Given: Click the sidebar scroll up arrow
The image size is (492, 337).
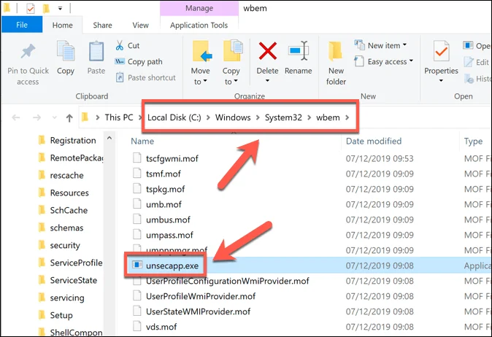Looking at the screenshot, I should pyautogui.click(x=109, y=138).
